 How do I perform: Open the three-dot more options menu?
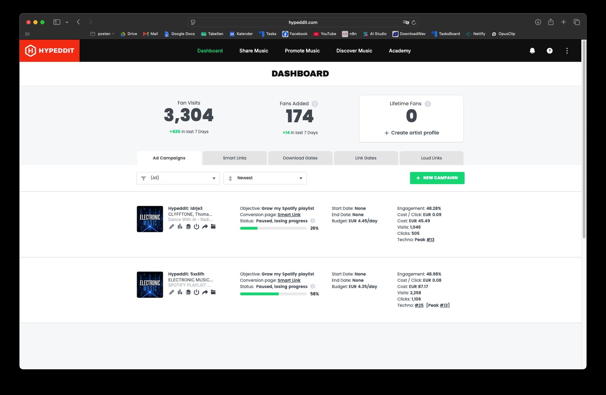pyautogui.click(x=567, y=51)
